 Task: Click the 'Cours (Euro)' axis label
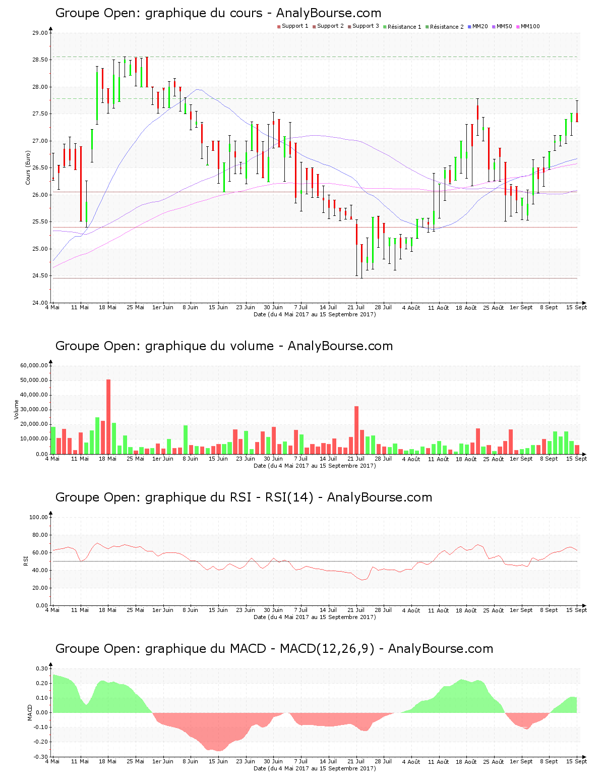(x=28, y=168)
